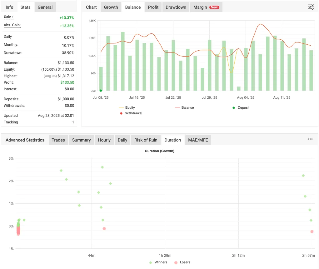Open the Profit chart tab
This screenshot has height=269, width=319.
tap(153, 7)
